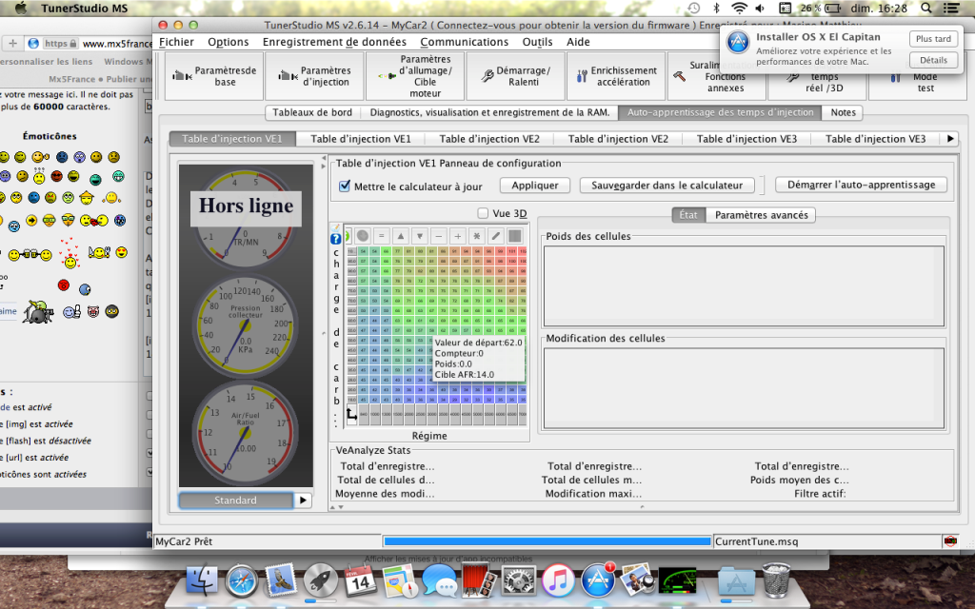Click the Pression collecteur gauge
Screen dimensions: 975x609
coord(246,325)
